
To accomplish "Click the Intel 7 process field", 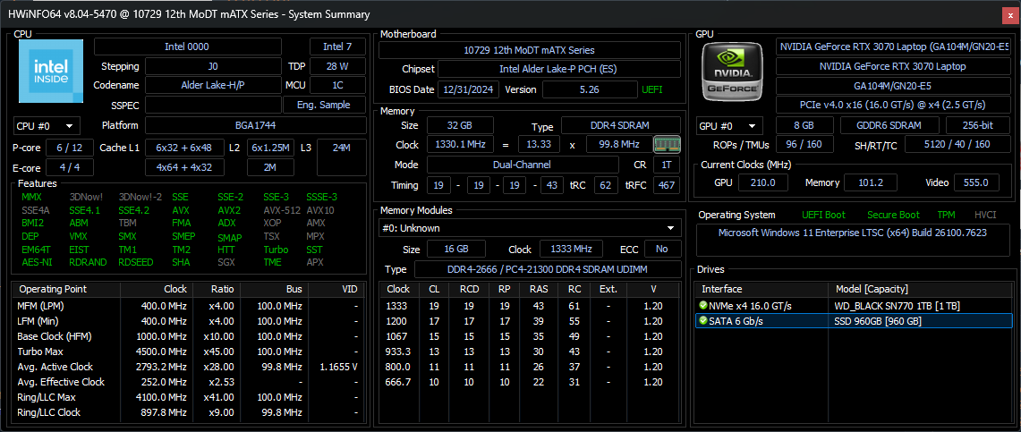I will (x=337, y=47).
